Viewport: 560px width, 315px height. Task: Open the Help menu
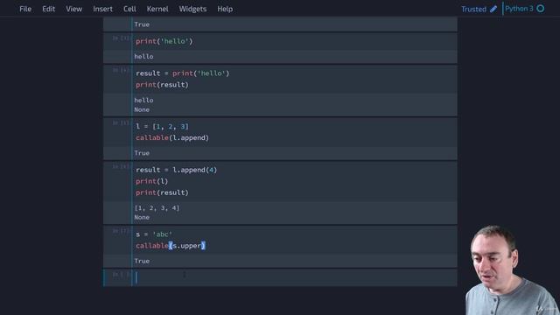click(x=225, y=9)
